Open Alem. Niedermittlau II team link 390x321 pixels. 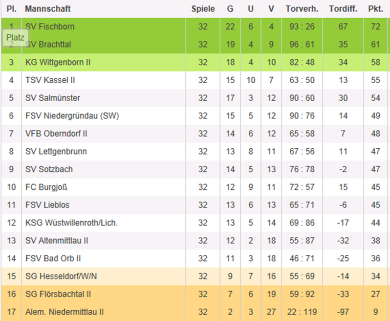point(64,312)
